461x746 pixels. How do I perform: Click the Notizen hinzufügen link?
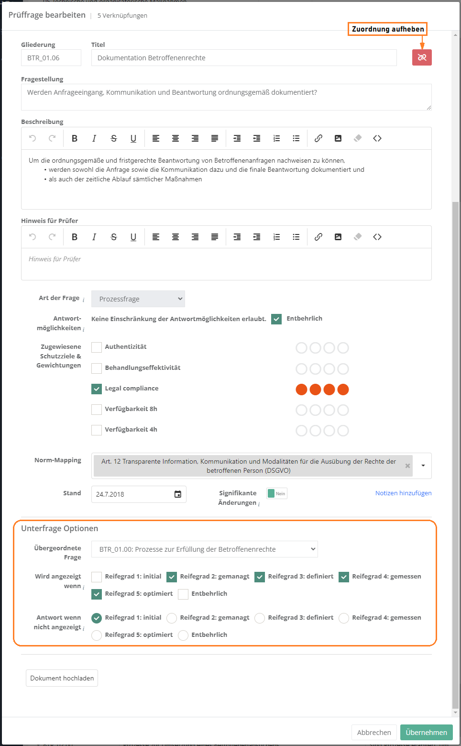point(403,493)
